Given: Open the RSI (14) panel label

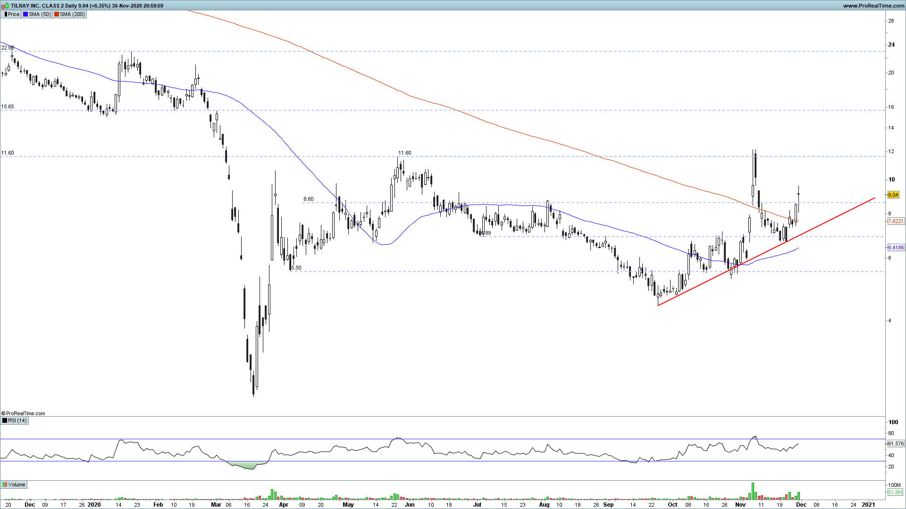Looking at the screenshot, I should point(17,420).
